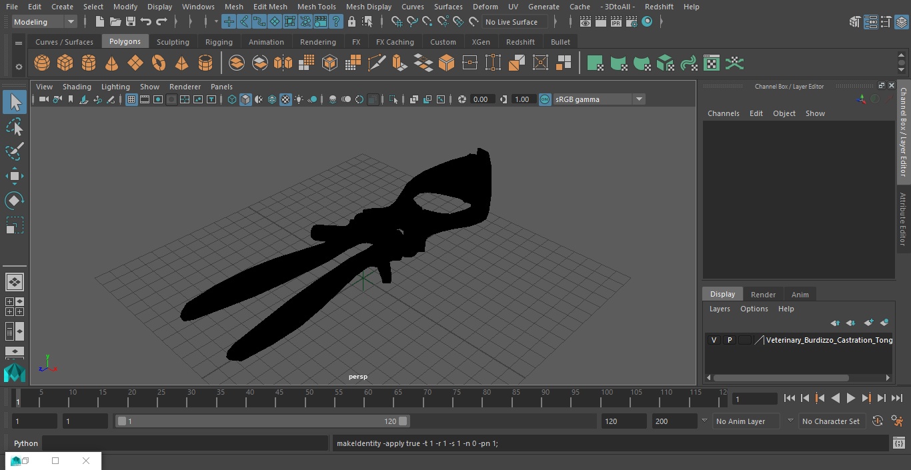The width and height of the screenshot is (911, 470).
Task: Click the Auto keyframe toggle icon
Action: coord(878,421)
